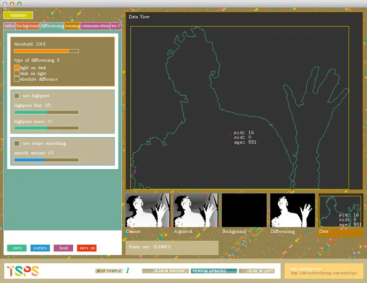The image size is (367, 283).
Task: Click the green macOS zoom window button
Action: click(x=19, y=4)
